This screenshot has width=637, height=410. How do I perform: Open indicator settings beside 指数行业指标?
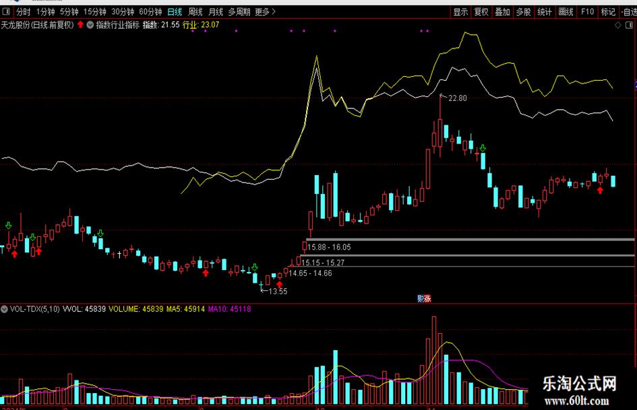coord(90,25)
